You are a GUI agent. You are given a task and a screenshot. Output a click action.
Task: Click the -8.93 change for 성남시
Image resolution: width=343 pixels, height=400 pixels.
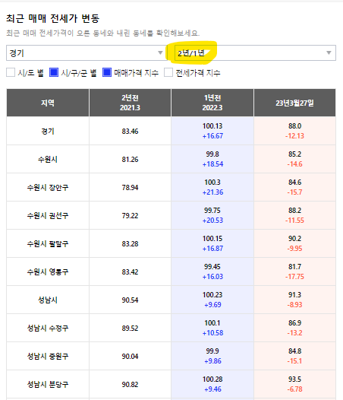pos(294,305)
